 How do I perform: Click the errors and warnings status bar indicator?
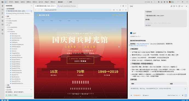click(x=4, y=100)
